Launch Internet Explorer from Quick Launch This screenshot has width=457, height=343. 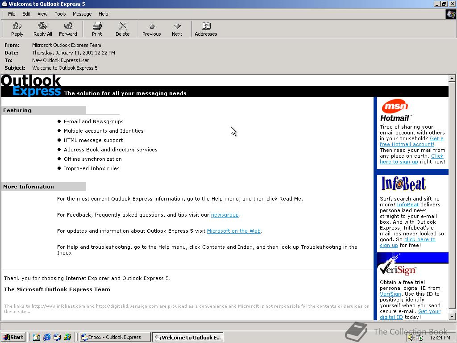[47, 337]
